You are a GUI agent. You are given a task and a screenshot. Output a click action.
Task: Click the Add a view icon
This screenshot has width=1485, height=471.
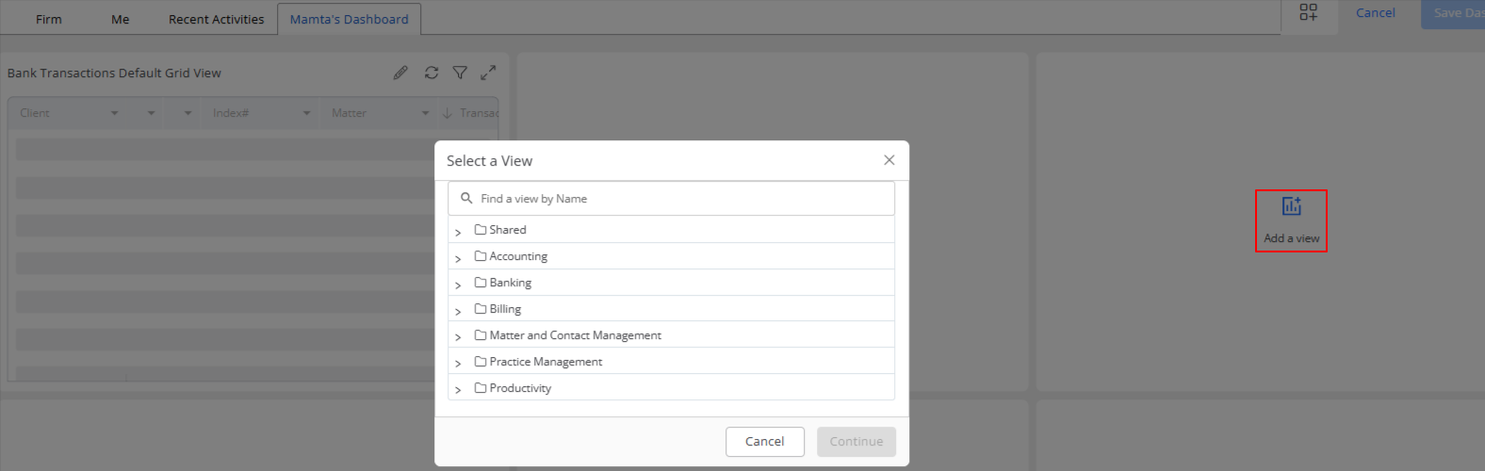[x=1292, y=206]
